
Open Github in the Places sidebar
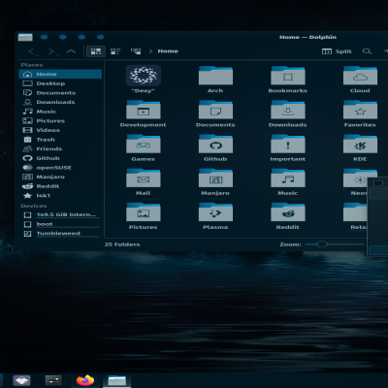[60, 158]
